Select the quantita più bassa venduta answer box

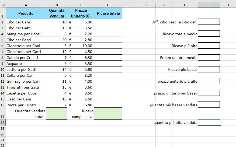click(x=209, y=105)
